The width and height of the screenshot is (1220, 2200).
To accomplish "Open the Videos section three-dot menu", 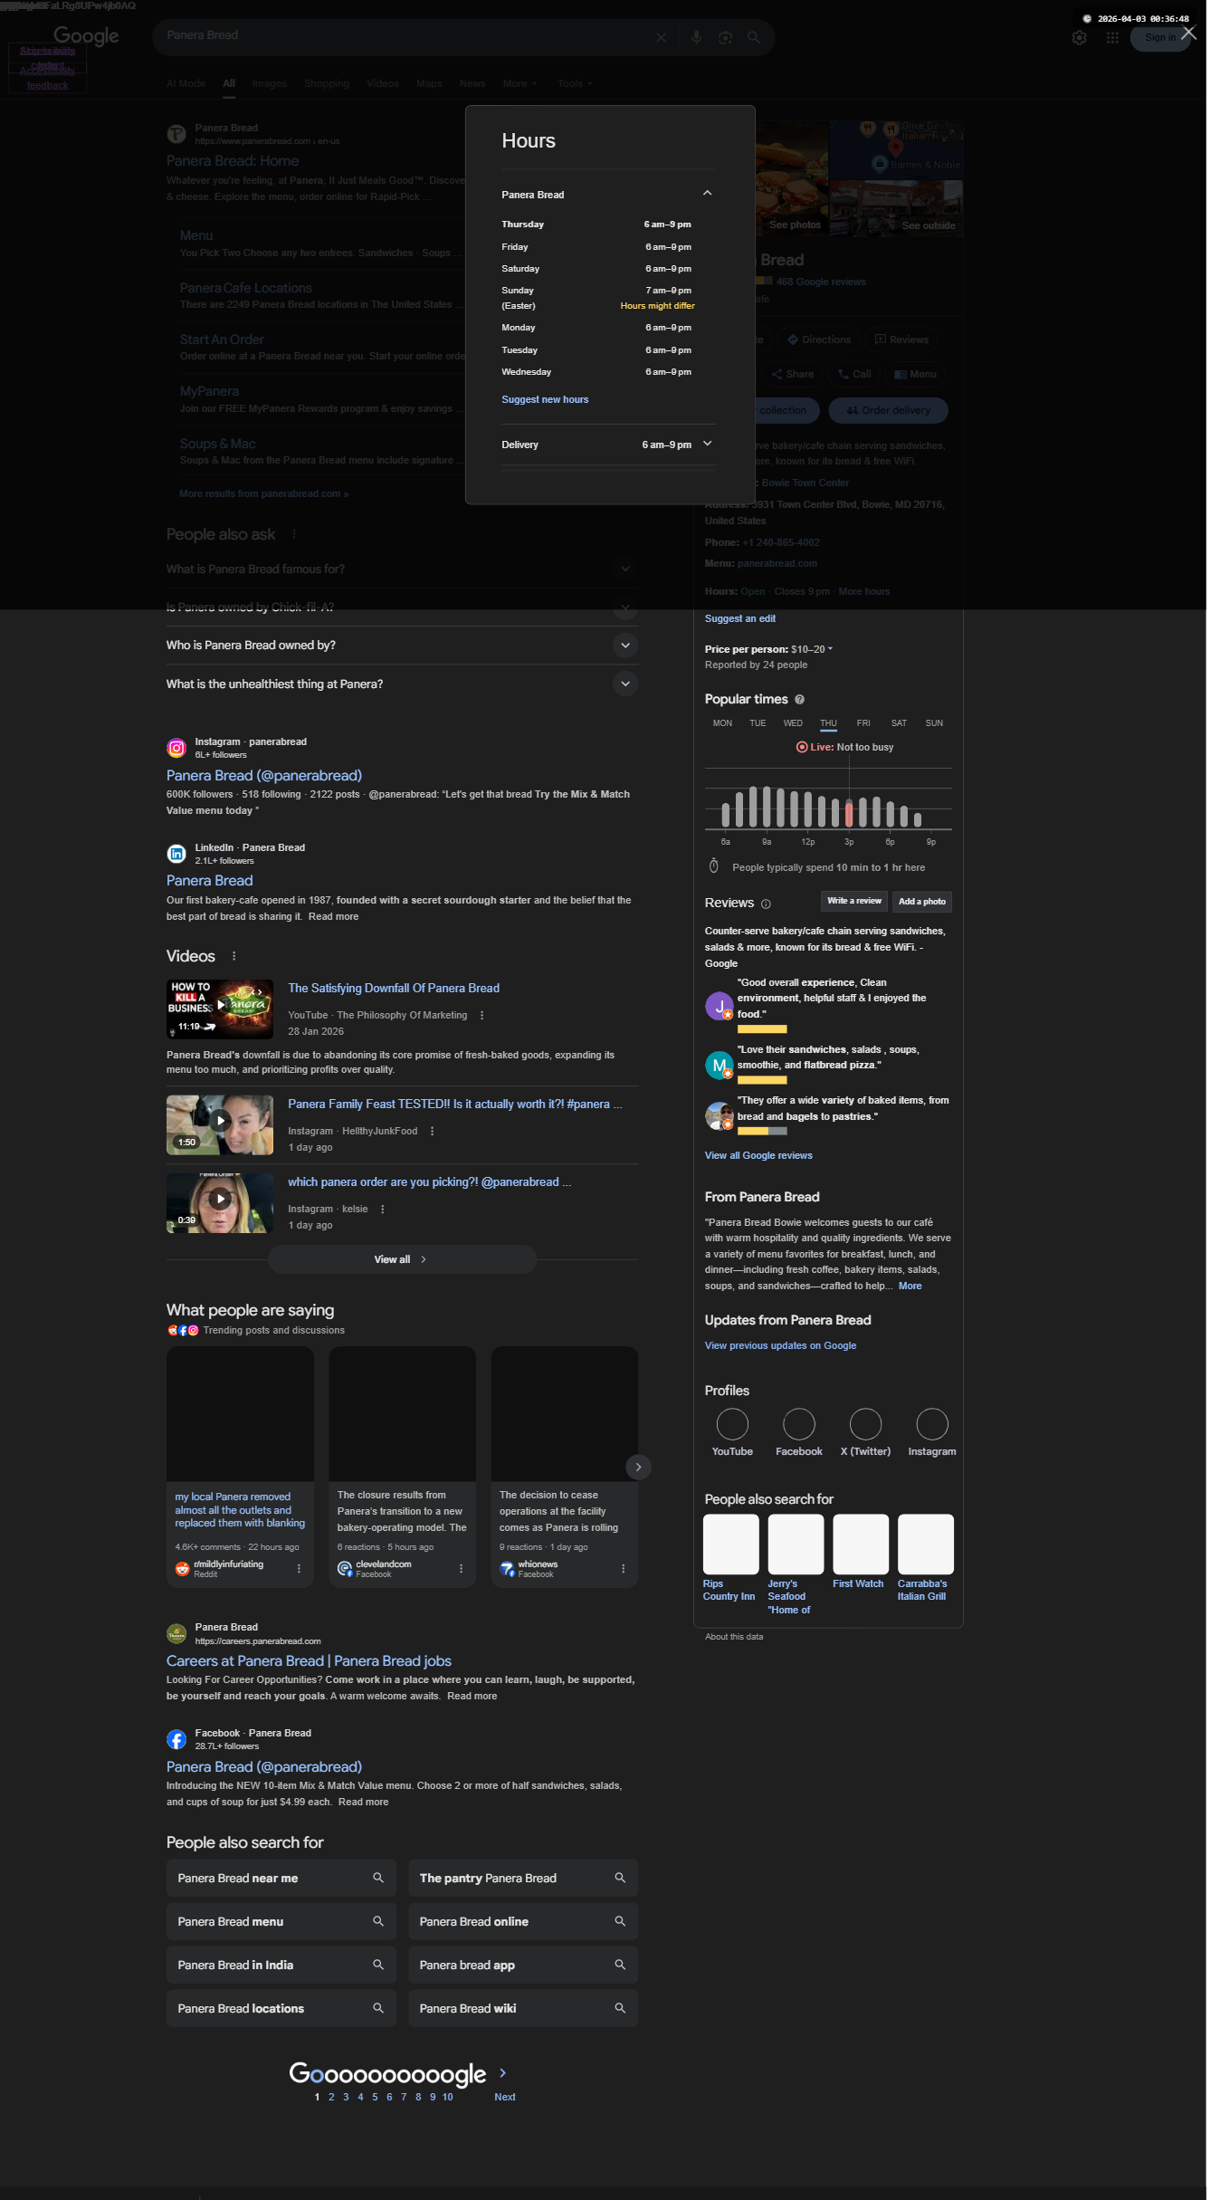I will click(234, 956).
